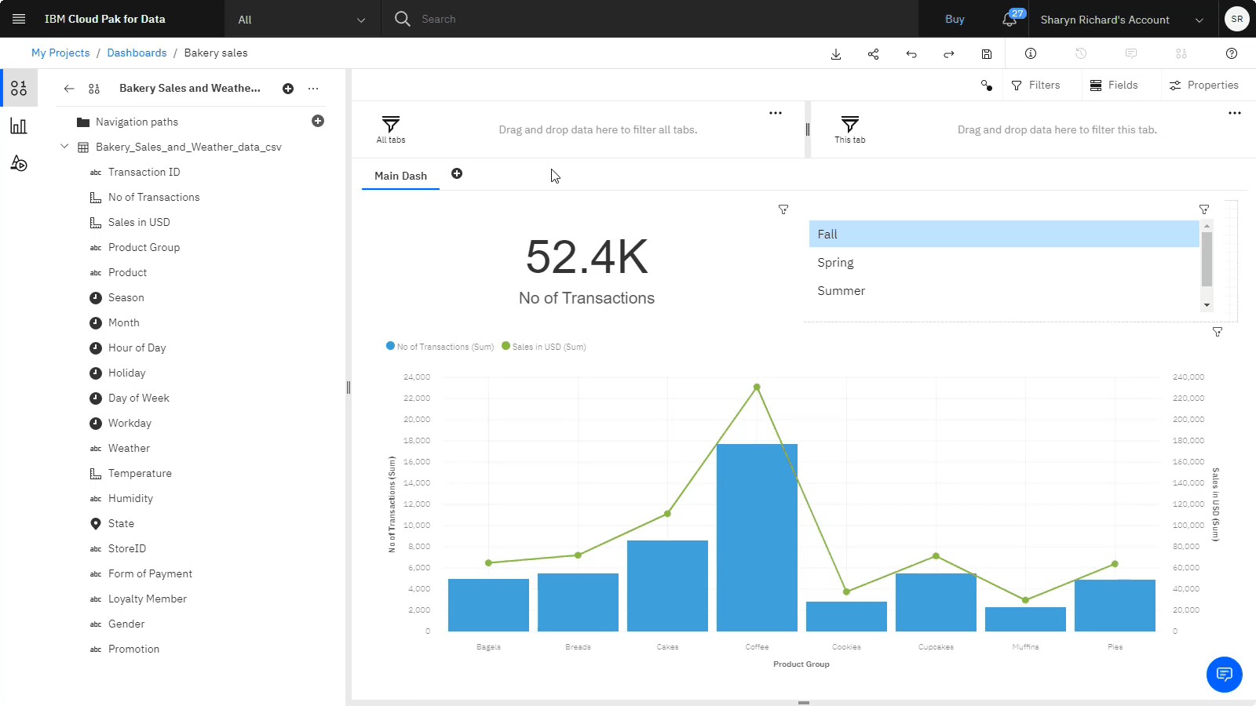This screenshot has height=706, width=1256.
Task: Open the visualizations bar chart icon
Action: pyautogui.click(x=19, y=126)
